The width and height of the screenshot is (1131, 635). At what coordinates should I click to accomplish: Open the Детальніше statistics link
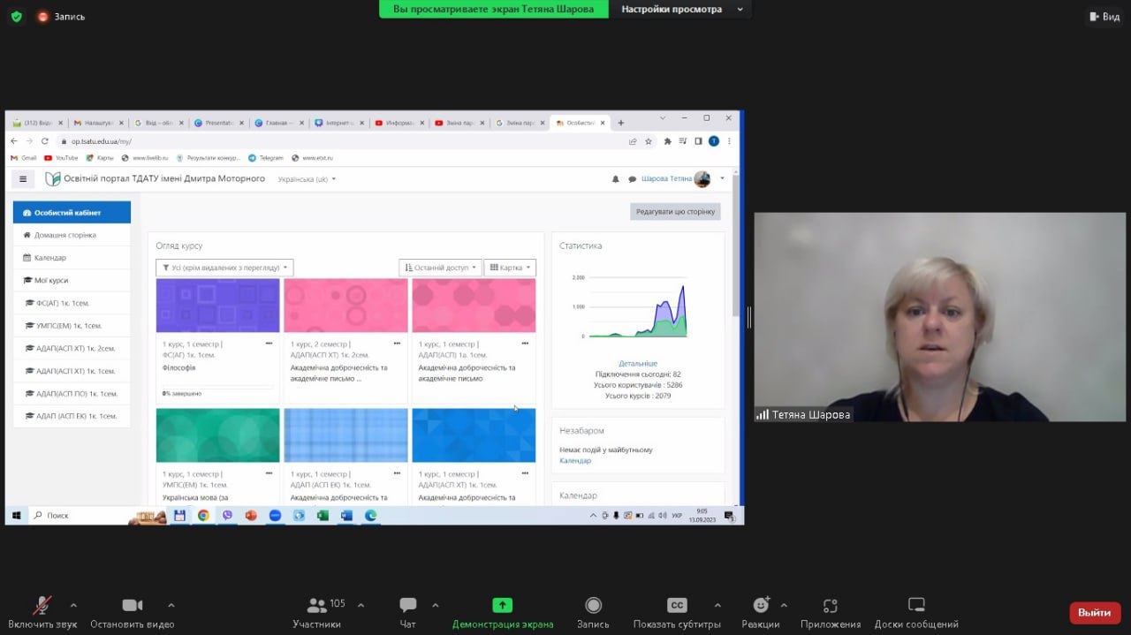638,363
